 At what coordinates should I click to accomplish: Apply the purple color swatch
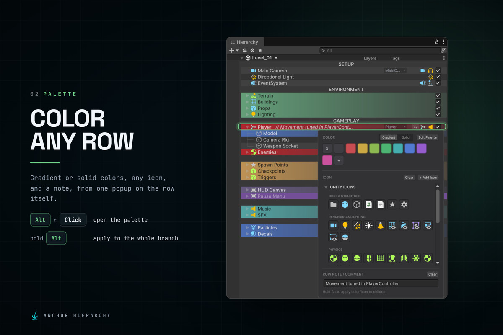[421, 148]
